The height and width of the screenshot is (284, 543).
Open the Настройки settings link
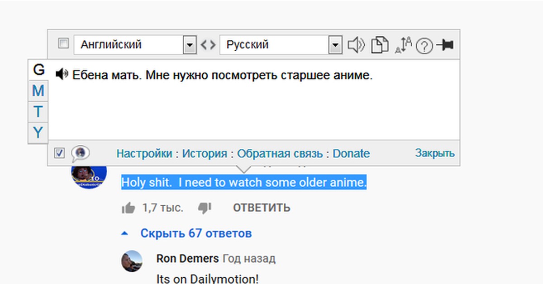pyautogui.click(x=144, y=154)
